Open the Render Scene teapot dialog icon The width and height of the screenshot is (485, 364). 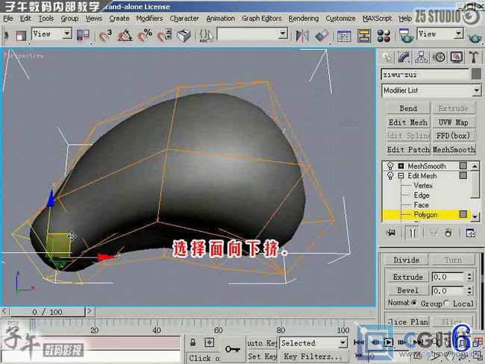click(406, 36)
